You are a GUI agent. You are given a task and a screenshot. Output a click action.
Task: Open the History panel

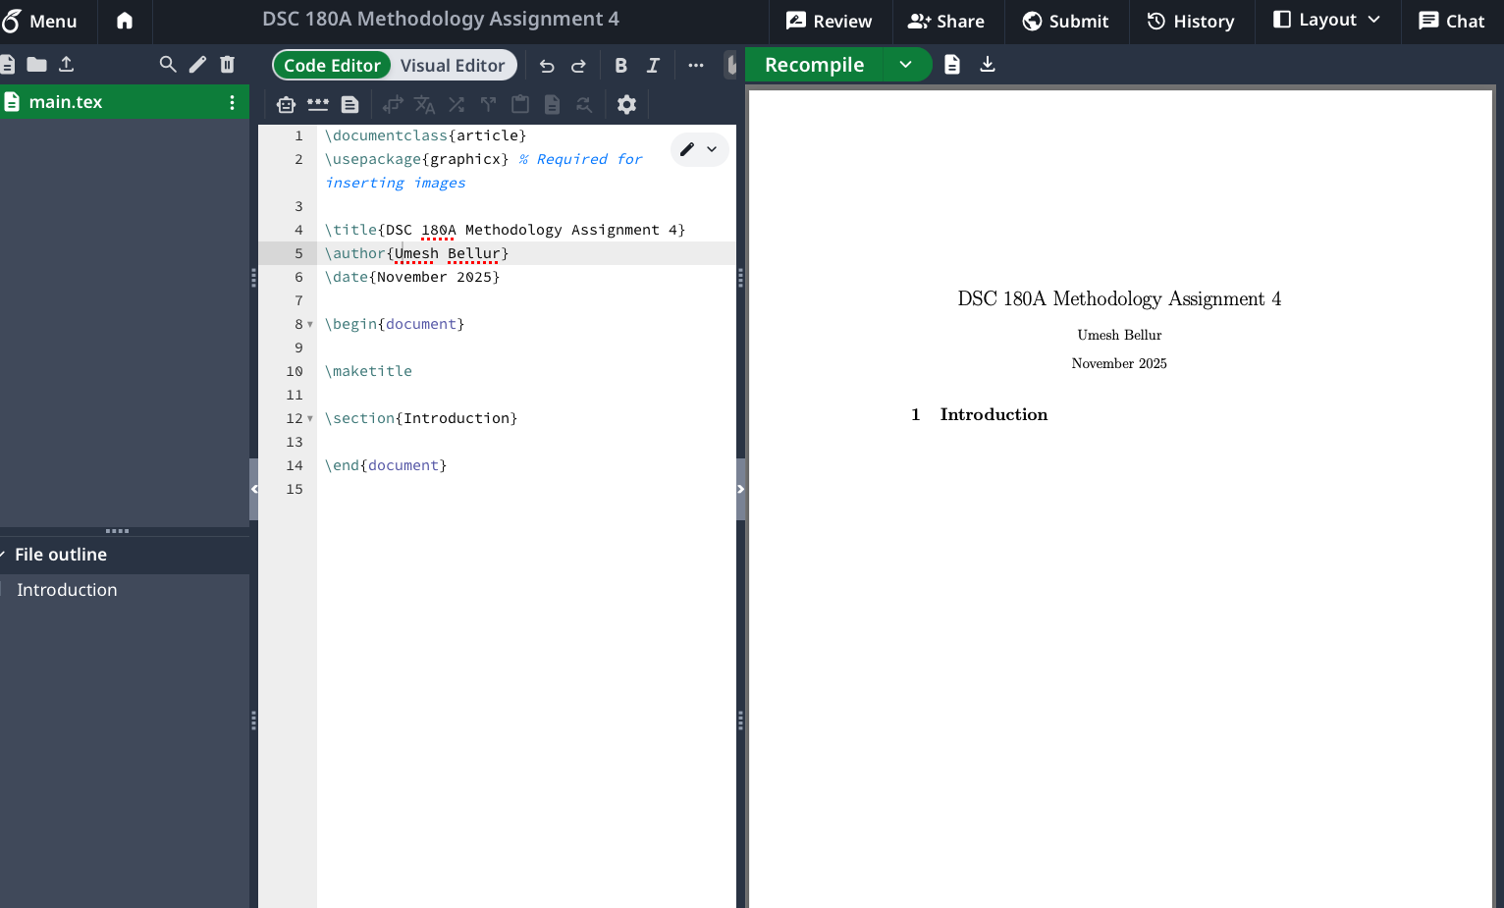(x=1191, y=21)
